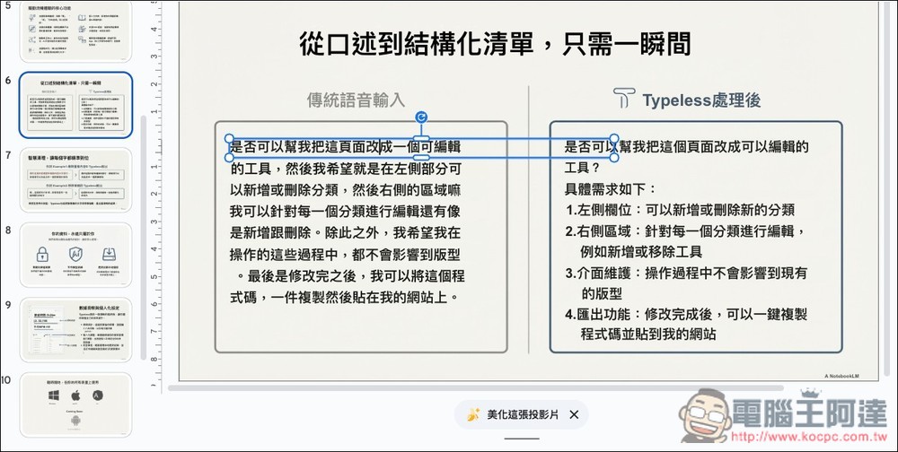Click the heading Typeless處理後
Screen dimensions: 898x452
click(701, 100)
